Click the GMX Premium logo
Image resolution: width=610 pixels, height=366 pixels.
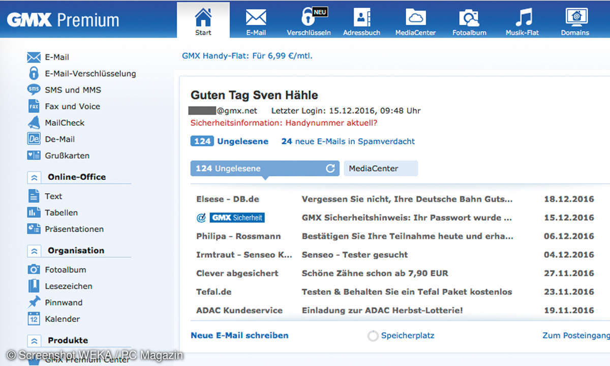point(63,19)
